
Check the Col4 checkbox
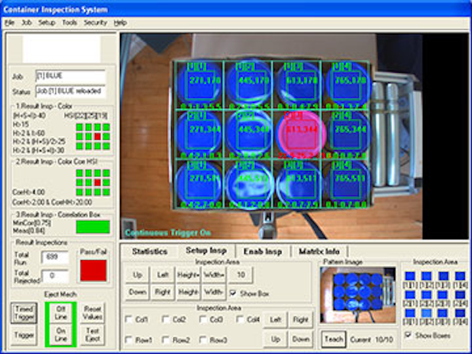(x=240, y=319)
